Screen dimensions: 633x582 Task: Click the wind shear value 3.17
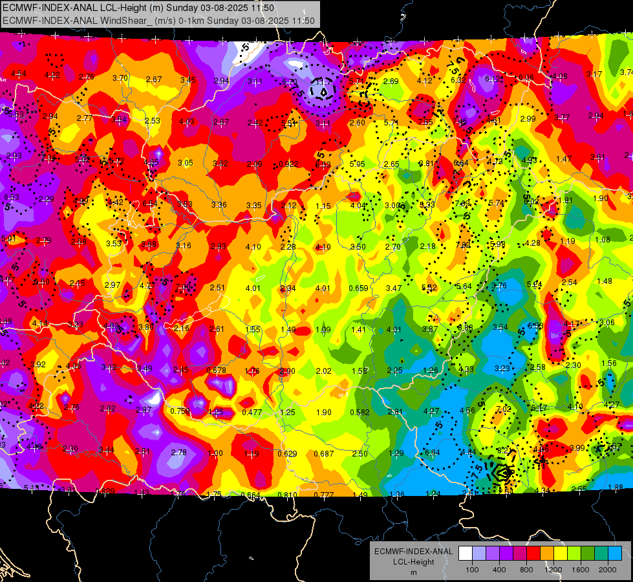594,74
